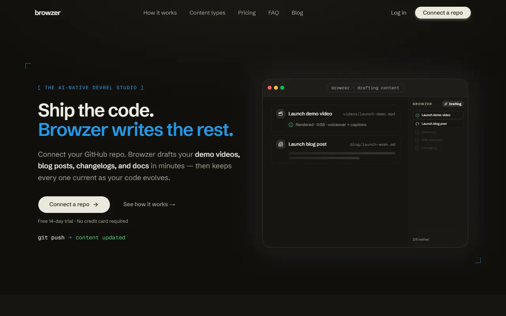This screenshot has width=506, height=316.
Task: Click the Changelog sidebar label
Action: click(429, 148)
